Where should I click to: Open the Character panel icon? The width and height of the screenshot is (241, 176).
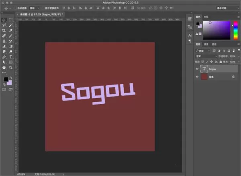click(x=190, y=35)
